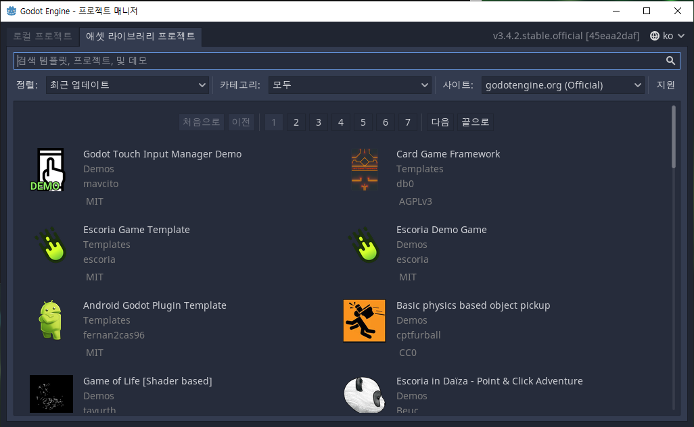This screenshot has height=427, width=694.
Task: Go to page 5
Action: tap(363, 122)
